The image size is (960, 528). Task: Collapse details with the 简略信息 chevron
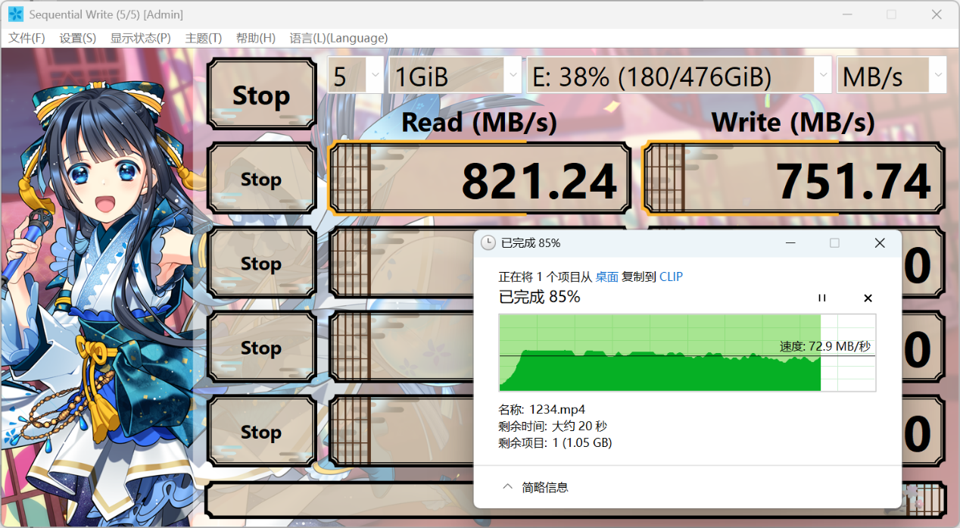tap(507, 486)
